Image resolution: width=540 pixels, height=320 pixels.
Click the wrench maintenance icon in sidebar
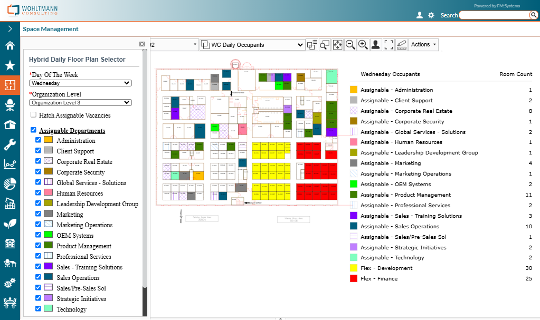coord(10,144)
